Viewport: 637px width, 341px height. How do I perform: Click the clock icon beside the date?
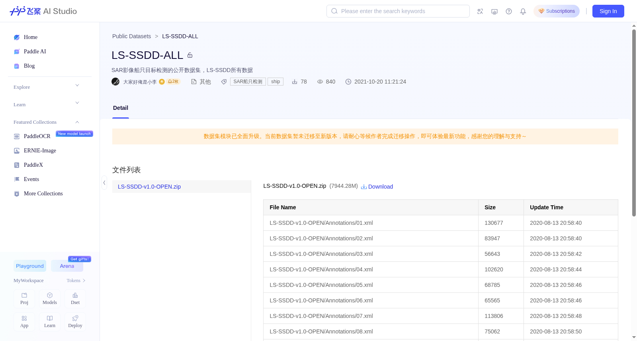[348, 82]
